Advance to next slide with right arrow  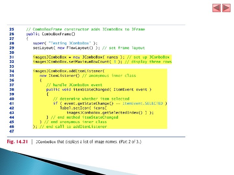226,8
